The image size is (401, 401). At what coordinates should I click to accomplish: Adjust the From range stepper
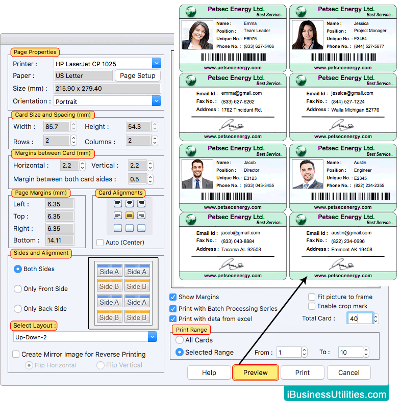coord(304,352)
